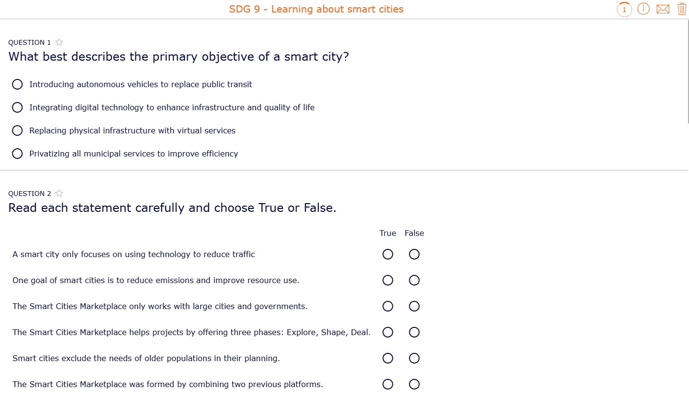Click the 'False' column header label

pos(414,233)
